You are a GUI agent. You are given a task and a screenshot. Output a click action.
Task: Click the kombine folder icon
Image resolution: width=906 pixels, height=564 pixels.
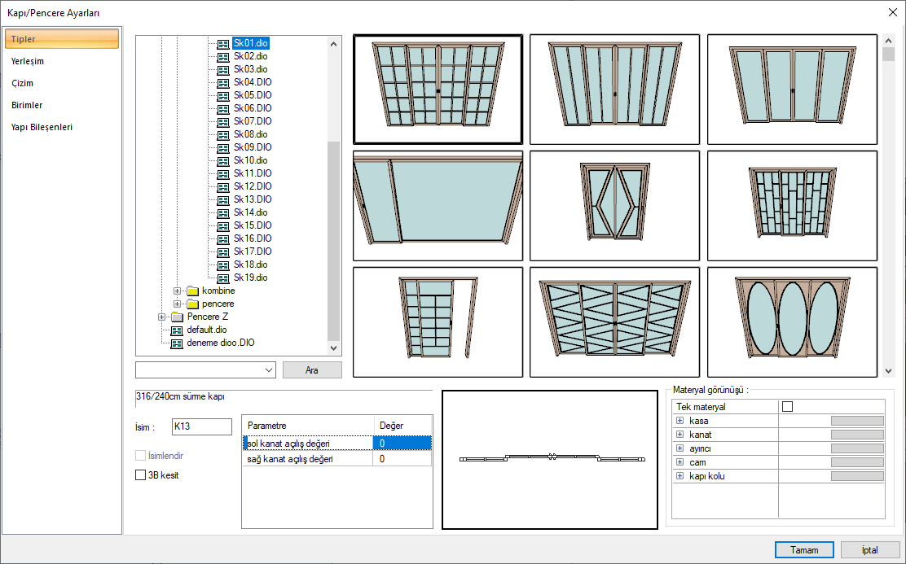[192, 291]
